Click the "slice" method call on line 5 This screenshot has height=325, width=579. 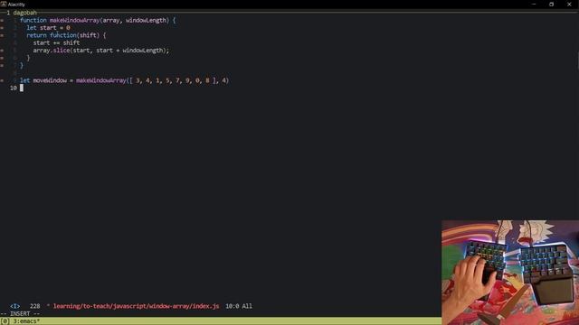click(x=62, y=51)
